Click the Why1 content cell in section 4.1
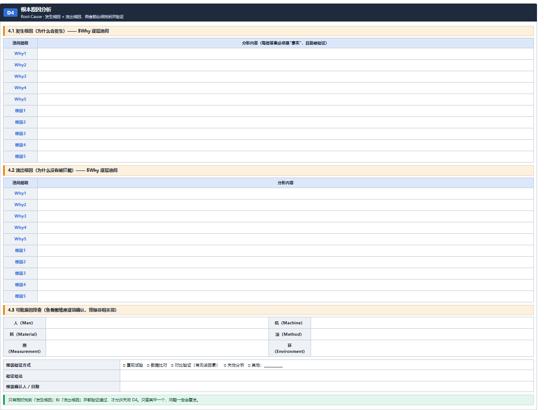Screen dimensions: 544x410 click(286, 54)
